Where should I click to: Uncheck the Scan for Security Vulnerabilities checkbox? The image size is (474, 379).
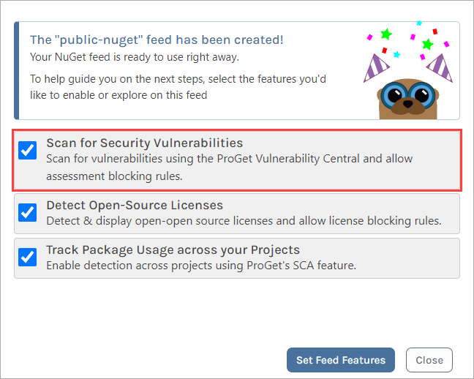(27, 151)
